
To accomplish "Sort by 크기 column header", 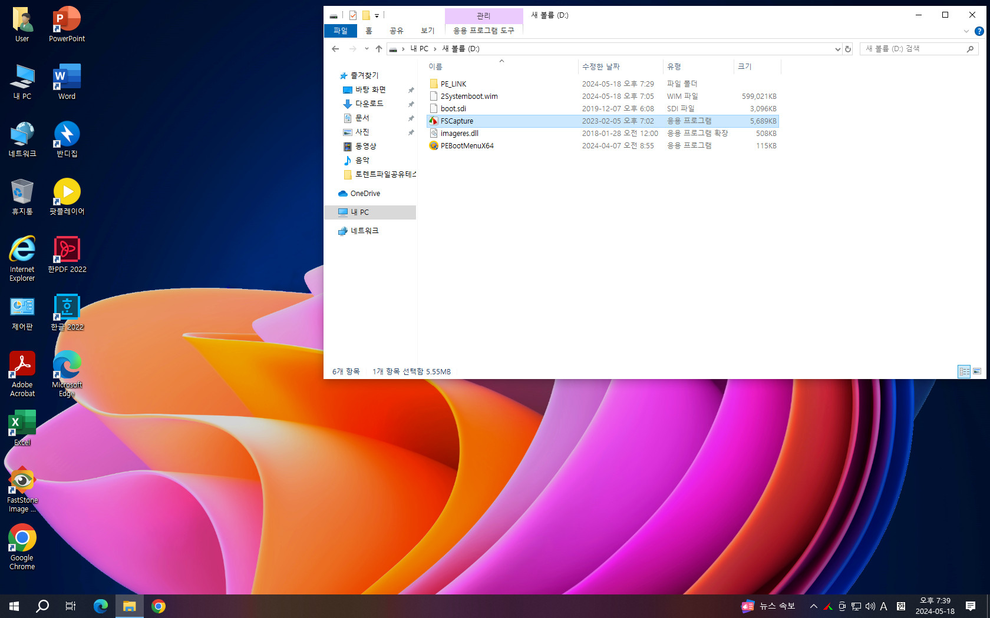I will (x=757, y=67).
